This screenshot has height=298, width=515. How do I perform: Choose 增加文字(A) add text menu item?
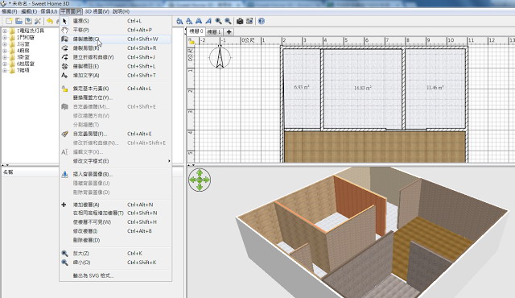pyautogui.click(x=115, y=75)
